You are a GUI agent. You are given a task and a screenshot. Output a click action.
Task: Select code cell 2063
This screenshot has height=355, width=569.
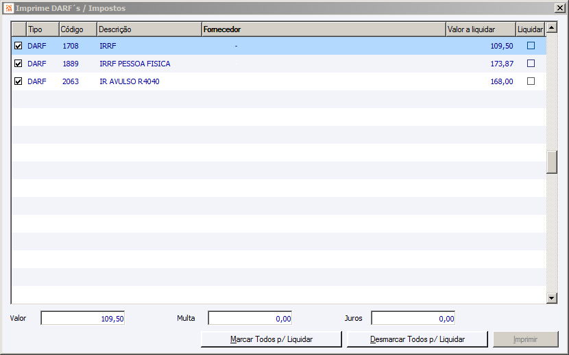[x=71, y=81]
